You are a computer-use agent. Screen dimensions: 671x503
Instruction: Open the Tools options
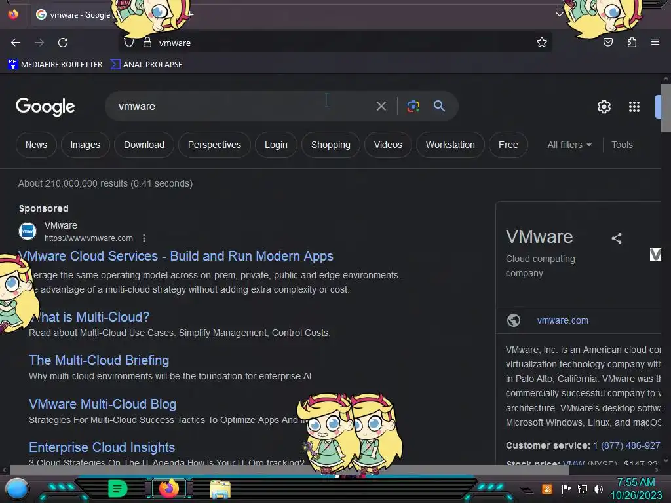click(x=622, y=145)
